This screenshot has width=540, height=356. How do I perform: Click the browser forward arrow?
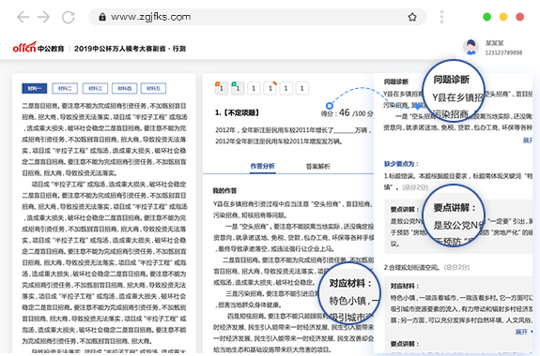[44, 17]
